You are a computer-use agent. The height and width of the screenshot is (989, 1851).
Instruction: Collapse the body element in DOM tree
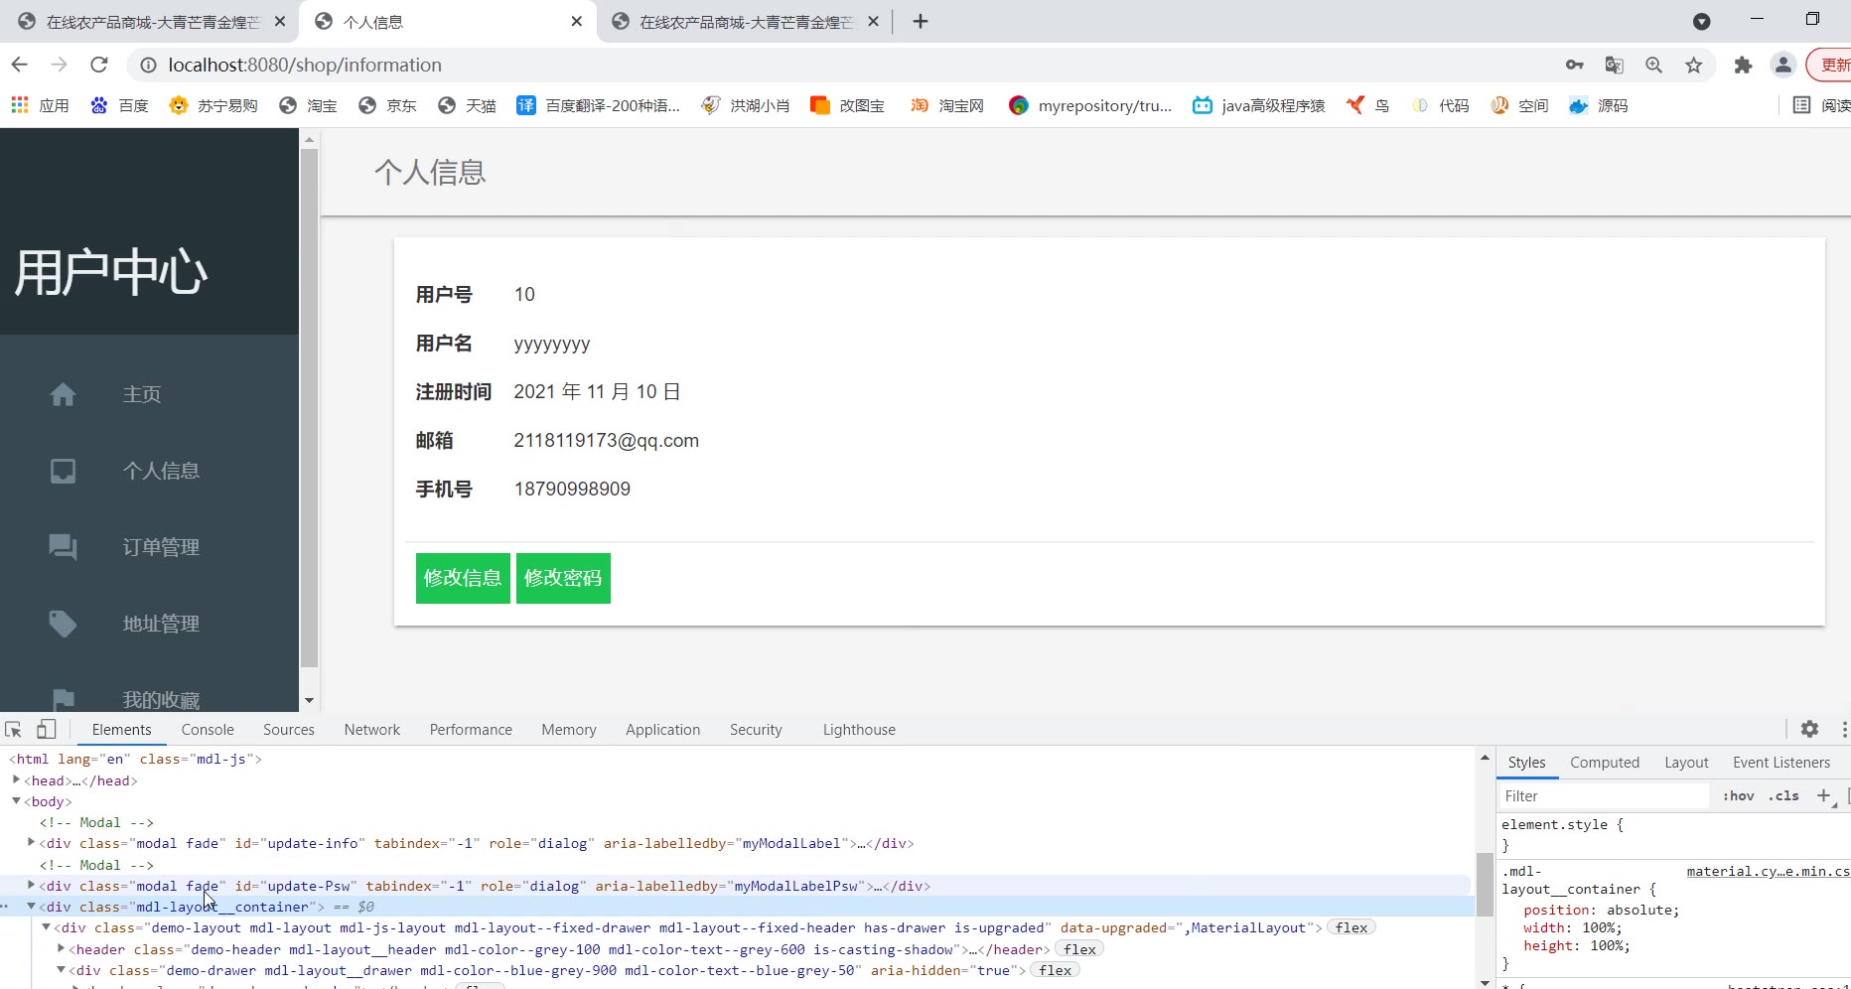(x=16, y=801)
